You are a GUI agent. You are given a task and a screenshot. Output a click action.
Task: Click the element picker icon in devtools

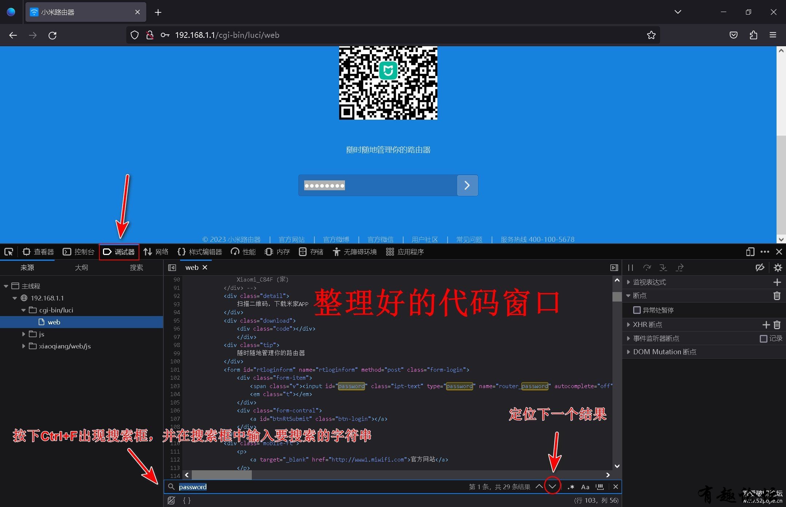pyautogui.click(x=9, y=252)
